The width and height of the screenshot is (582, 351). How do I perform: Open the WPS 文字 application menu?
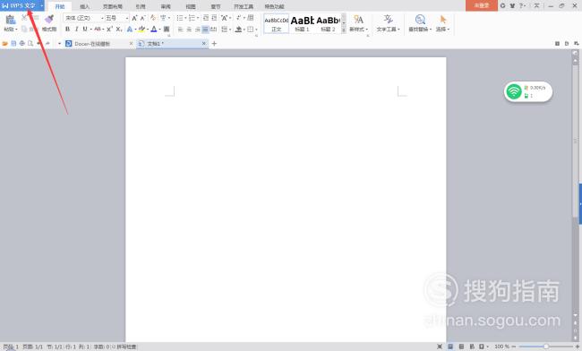(x=21, y=5)
